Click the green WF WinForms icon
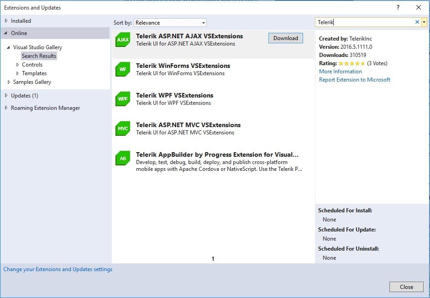Image resolution: width=430 pixels, height=298 pixels. (x=123, y=69)
